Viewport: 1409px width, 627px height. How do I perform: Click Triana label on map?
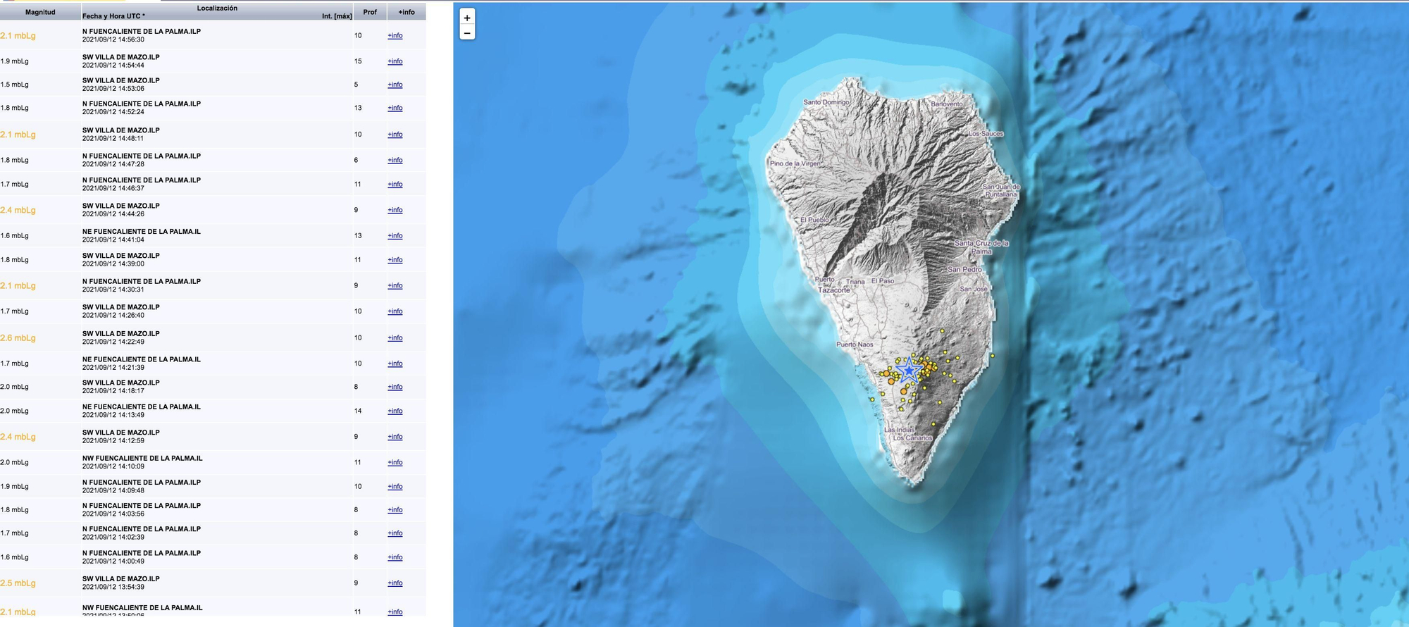click(x=855, y=282)
